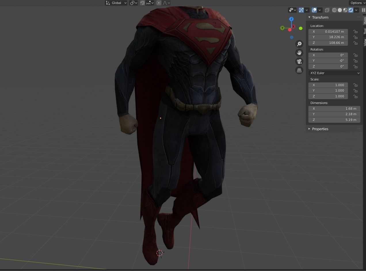Image resolution: width=366 pixels, height=271 pixels.
Task: Open the Options dropdown
Action: tap(357, 3)
